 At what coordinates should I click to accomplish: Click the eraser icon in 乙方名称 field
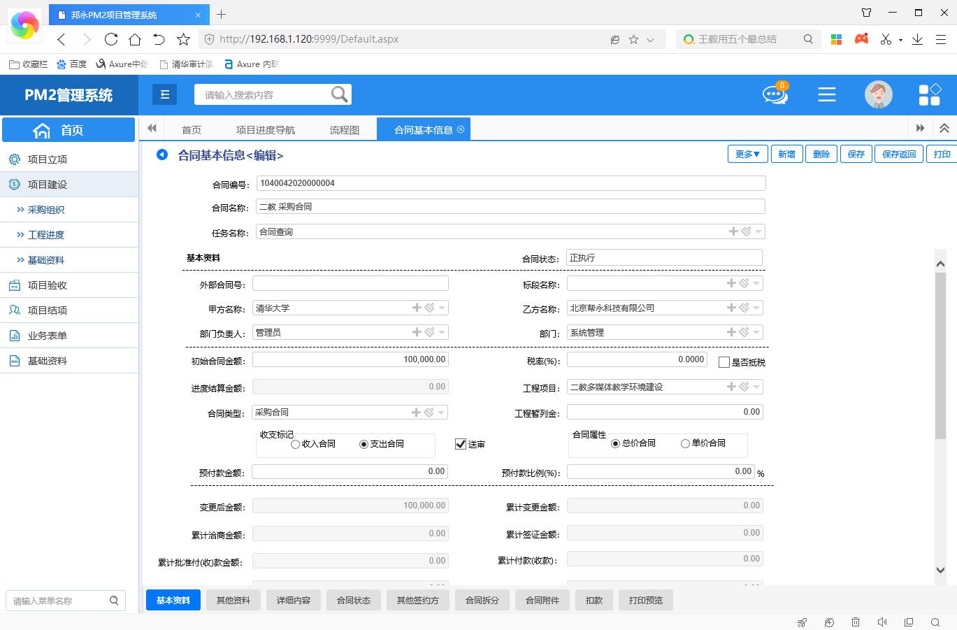pos(744,308)
